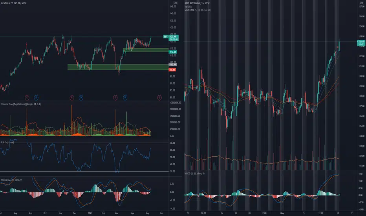Open the USD currency selector on daily chart

coord(175,3)
